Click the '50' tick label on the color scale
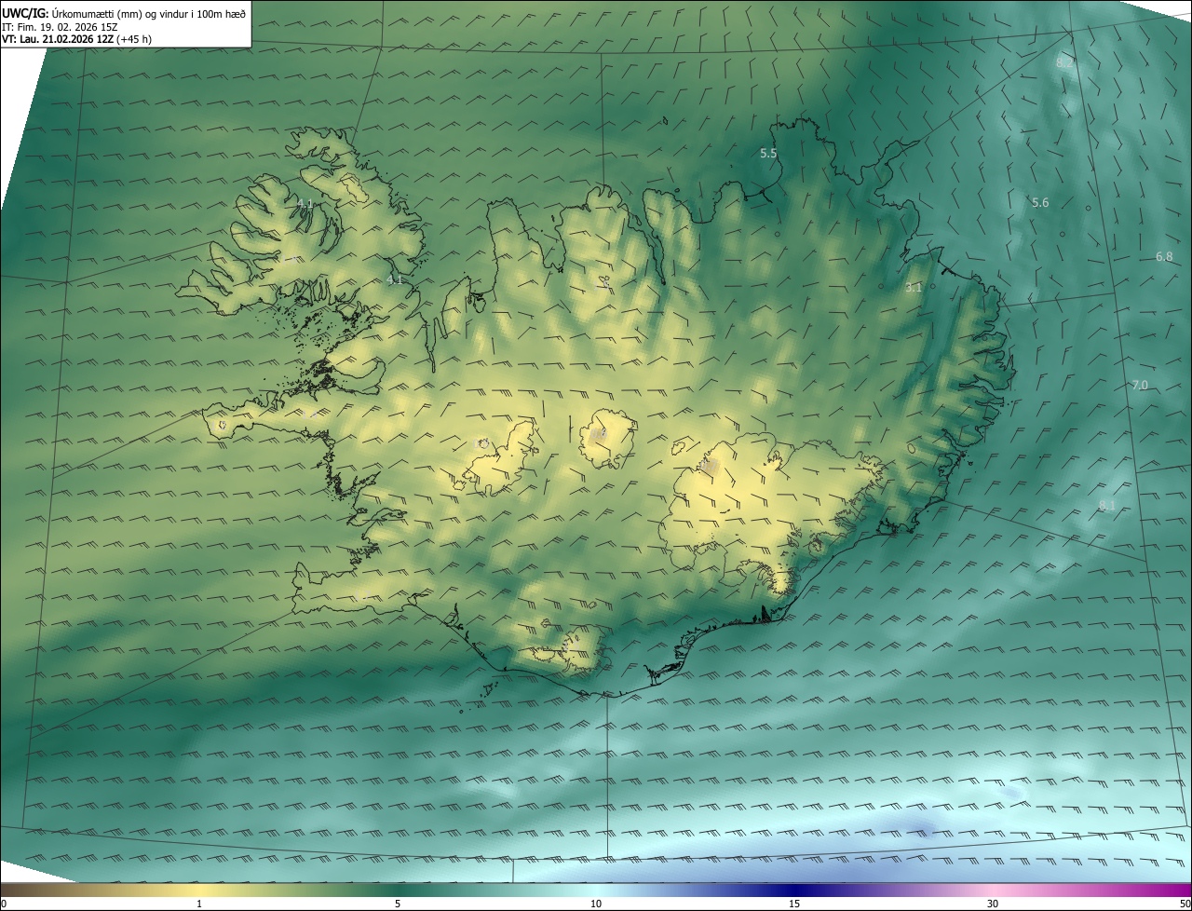Image resolution: width=1192 pixels, height=911 pixels. click(1185, 904)
